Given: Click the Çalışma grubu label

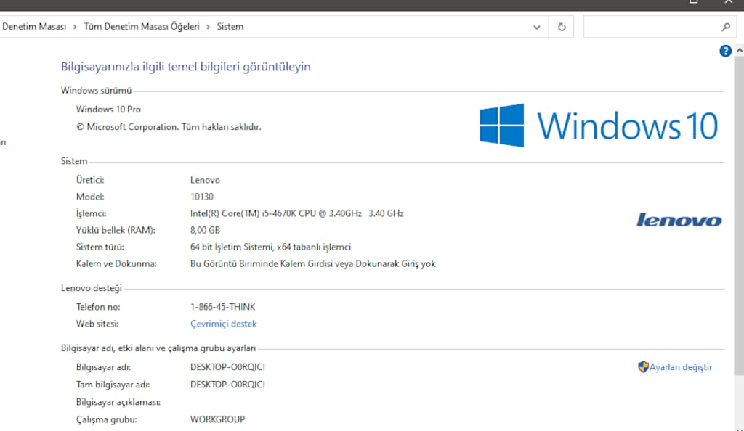Looking at the screenshot, I should [106, 419].
